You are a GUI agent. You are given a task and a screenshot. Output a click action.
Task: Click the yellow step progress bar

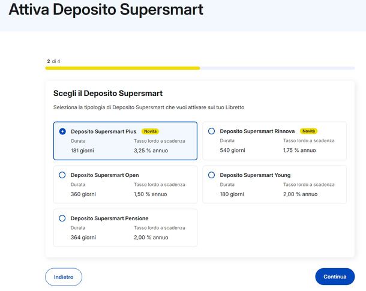pos(122,68)
